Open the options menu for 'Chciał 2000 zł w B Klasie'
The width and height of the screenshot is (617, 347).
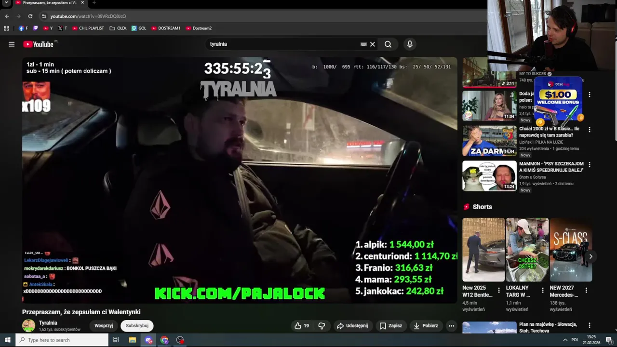[x=589, y=130]
